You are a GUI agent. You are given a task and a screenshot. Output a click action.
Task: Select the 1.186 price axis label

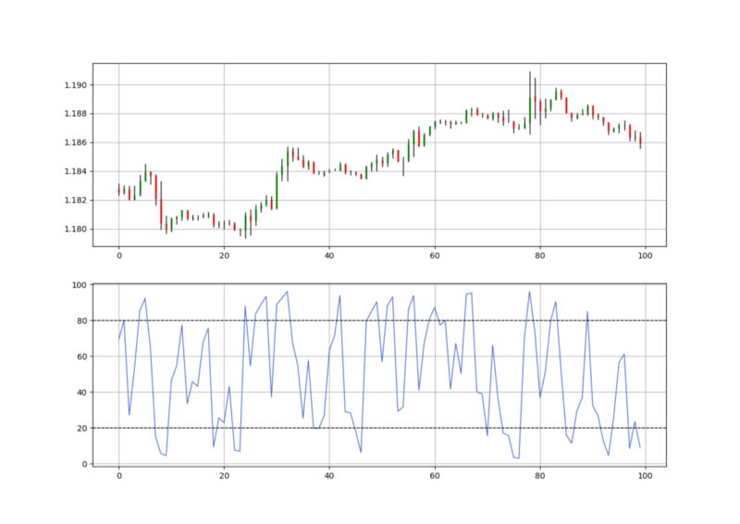pos(76,143)
